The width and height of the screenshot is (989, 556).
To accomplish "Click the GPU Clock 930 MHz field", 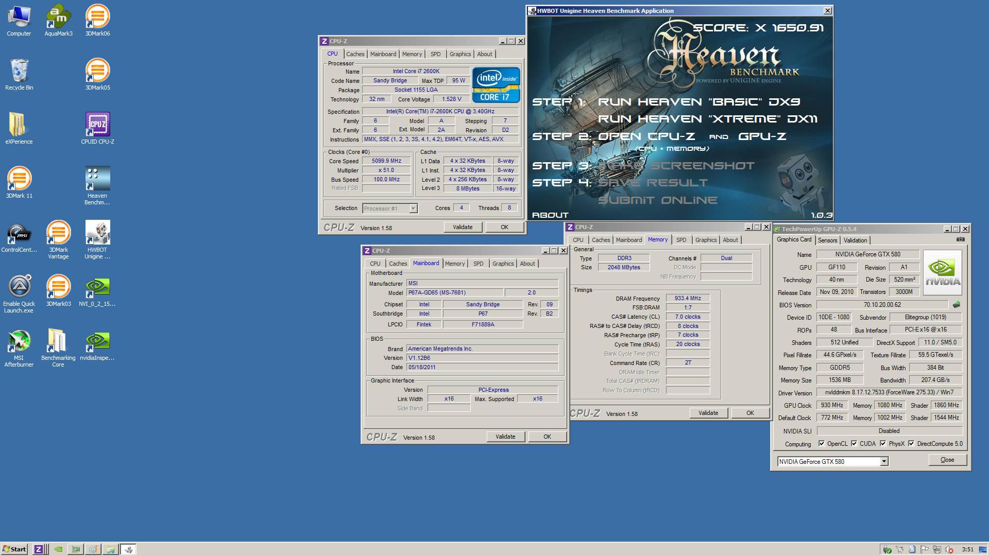I will pyautogui.click(x=832, y=405).
